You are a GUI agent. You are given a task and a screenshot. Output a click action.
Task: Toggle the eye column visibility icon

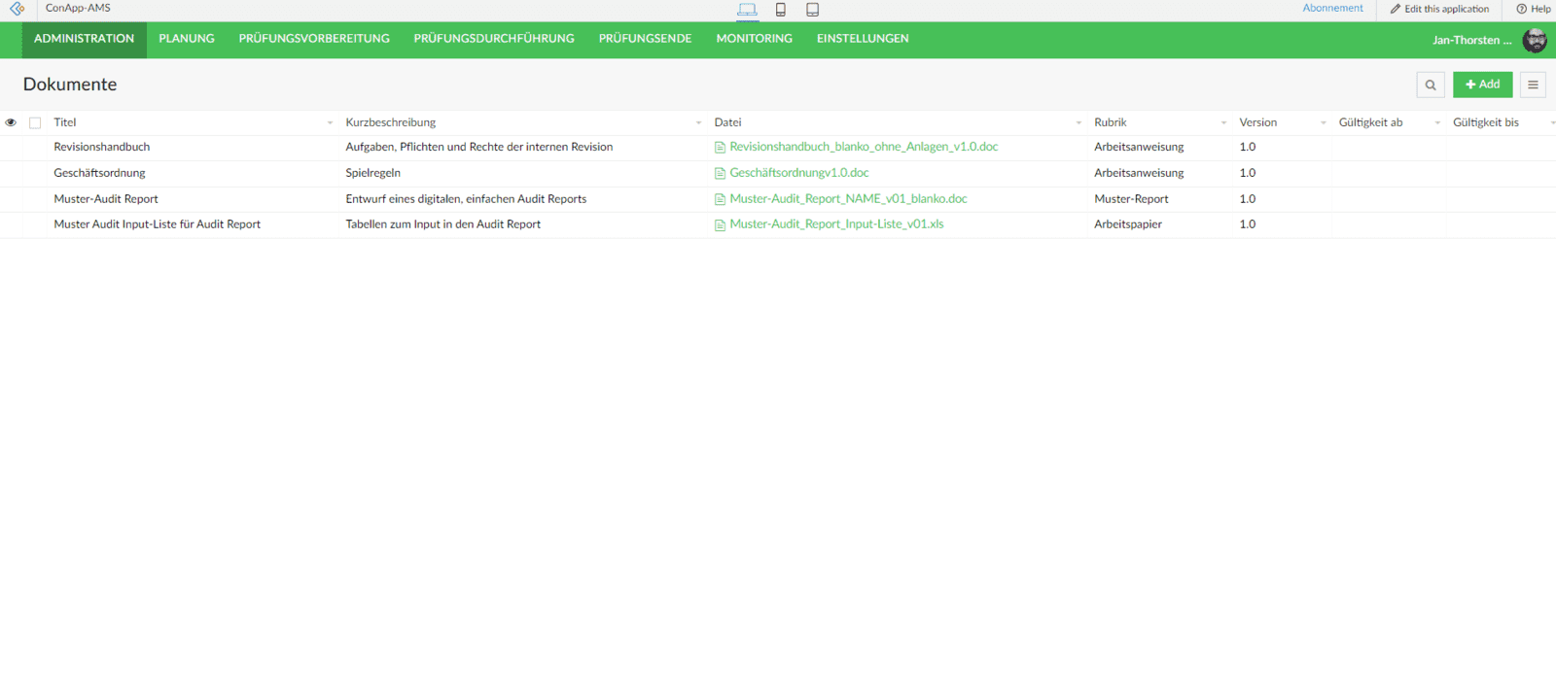[11, 122]
